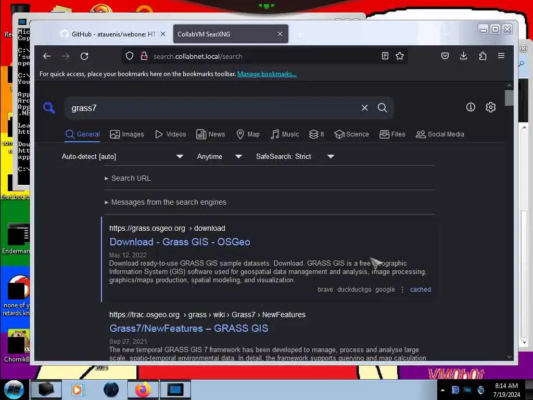
Task: Click the taskbar clock showing 8:14 AM
Action: 506,390
